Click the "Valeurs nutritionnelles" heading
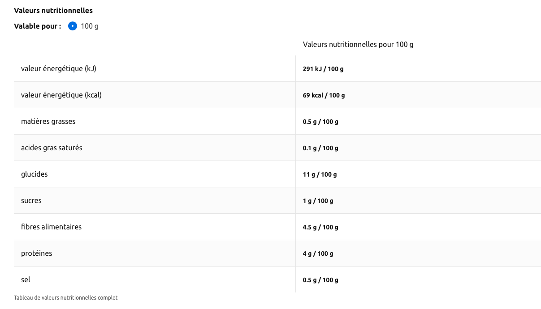The height and width of the screenshot is (309, 541). pos(53,10)
